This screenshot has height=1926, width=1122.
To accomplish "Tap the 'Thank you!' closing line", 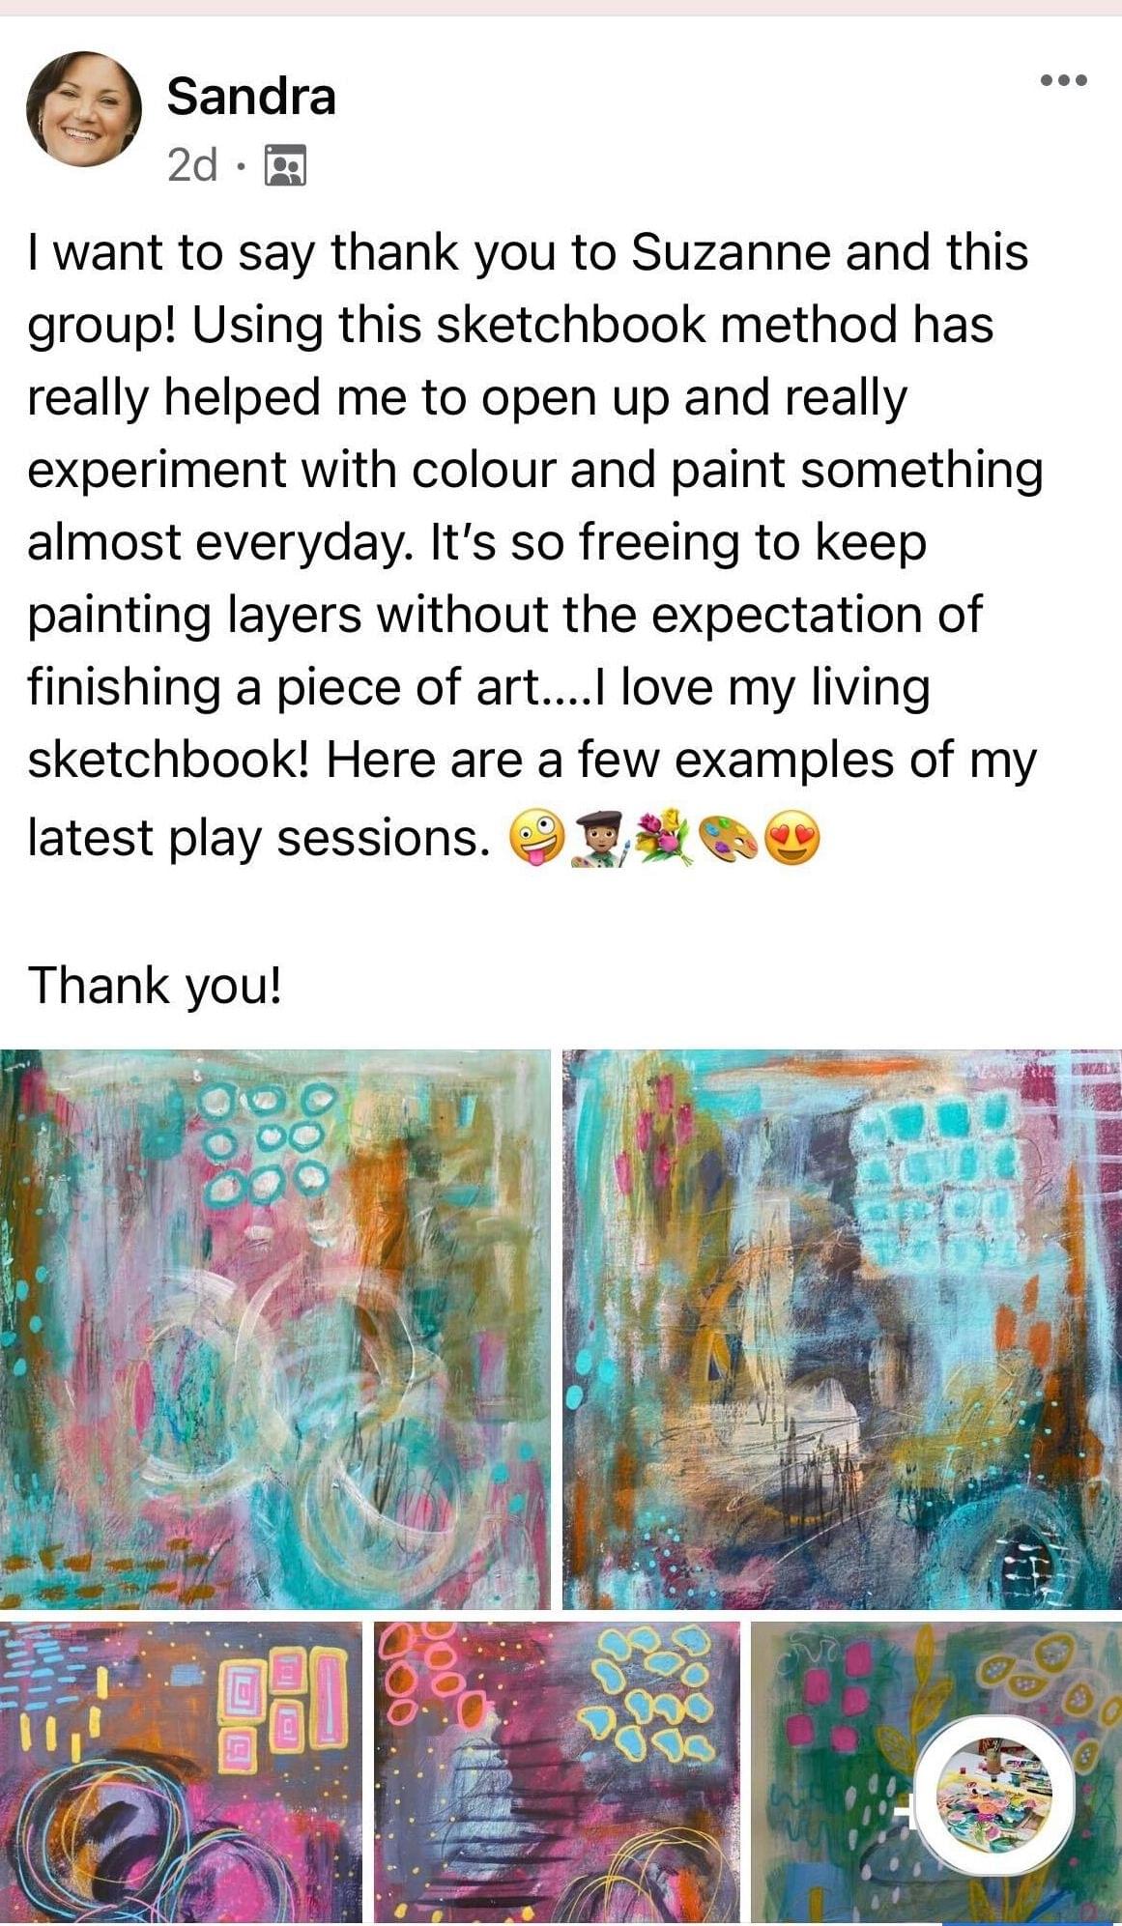I will (x=155, y=986).
